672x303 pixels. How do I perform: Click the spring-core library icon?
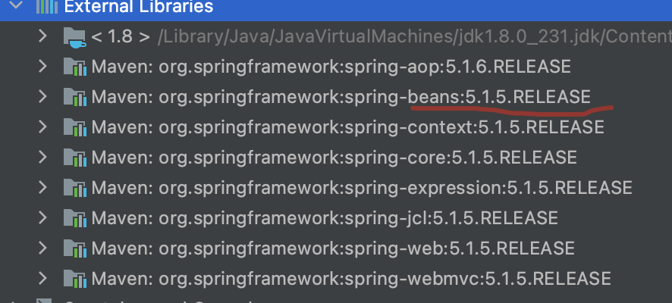[x=74, y=158]
